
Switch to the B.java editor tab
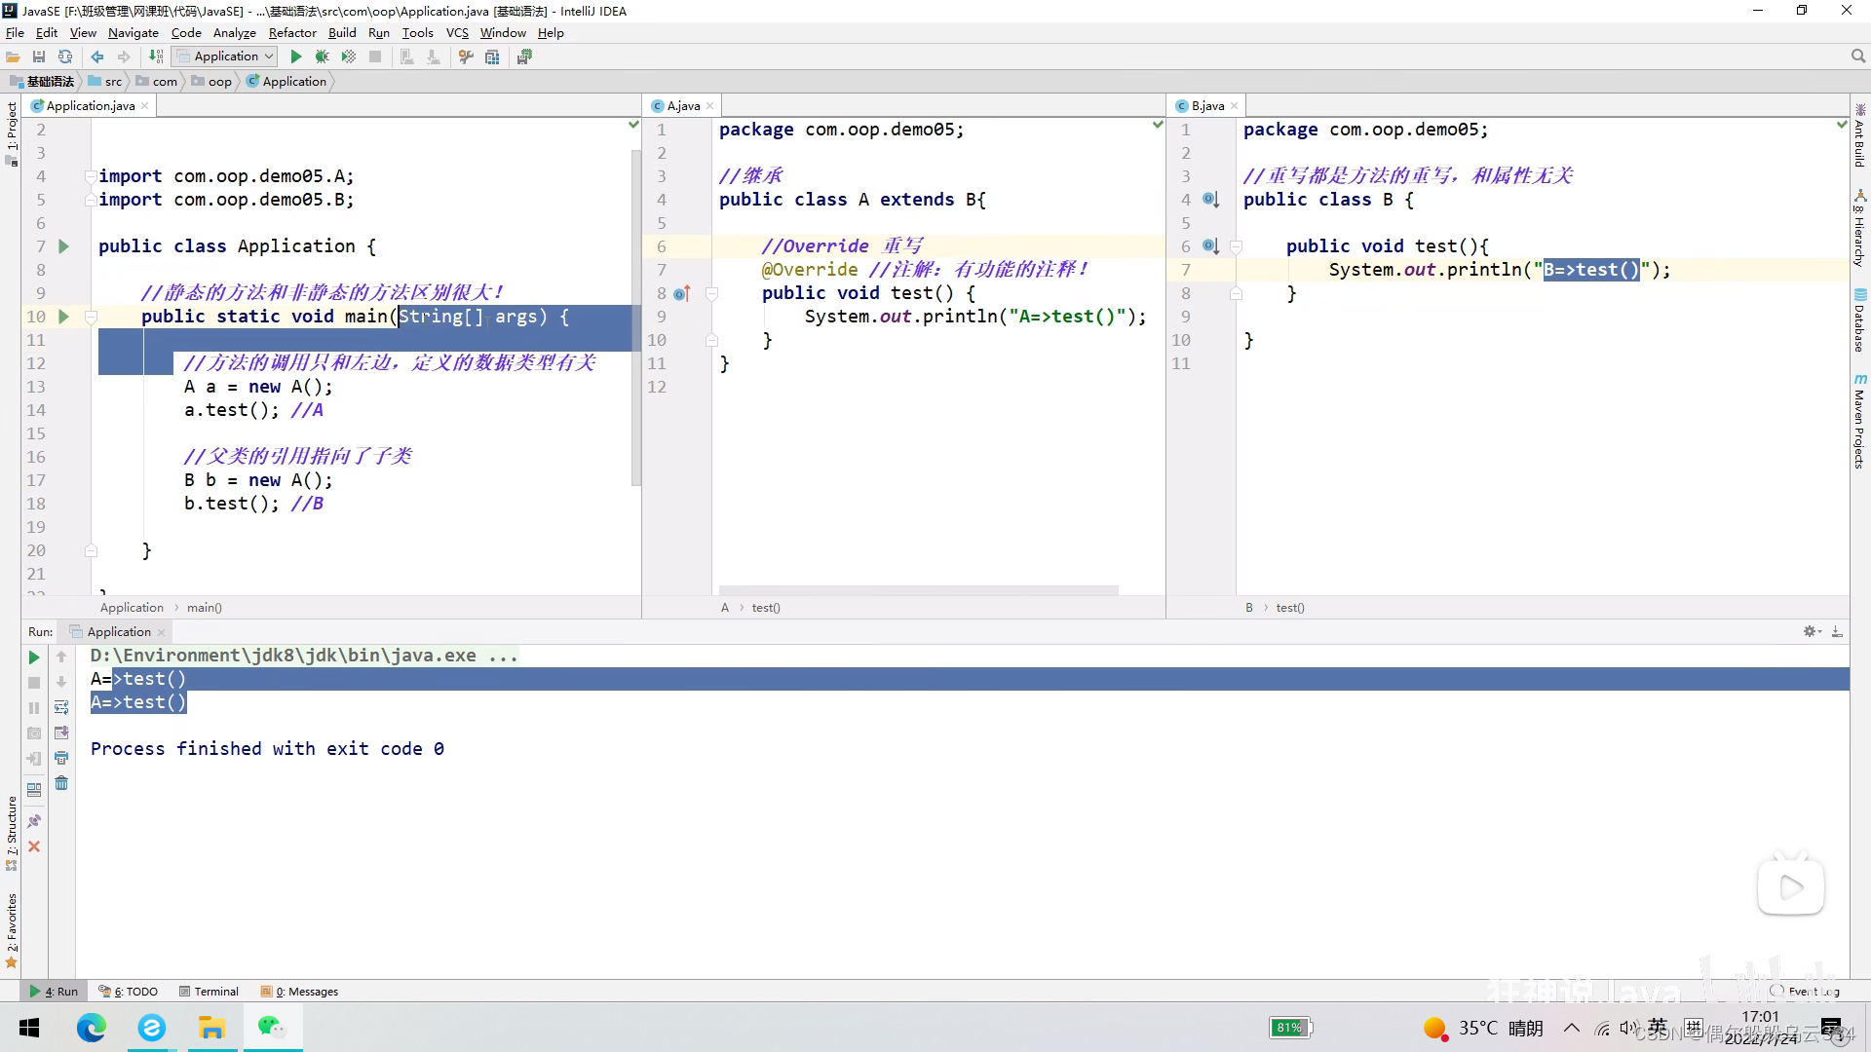point(1206,105)
